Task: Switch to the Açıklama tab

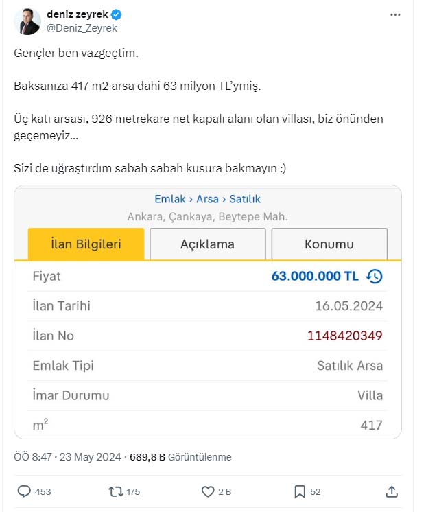Action: click(208, 244)
